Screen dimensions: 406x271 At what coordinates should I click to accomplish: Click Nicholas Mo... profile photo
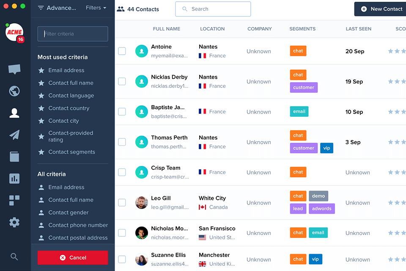[x=142, y=233]
